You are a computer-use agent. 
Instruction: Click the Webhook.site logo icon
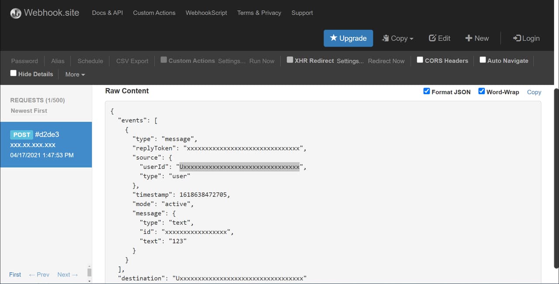tap(16, 13)
